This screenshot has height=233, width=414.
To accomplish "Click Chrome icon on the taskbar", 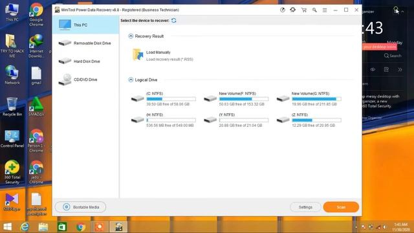I will [x=81, y=227].
